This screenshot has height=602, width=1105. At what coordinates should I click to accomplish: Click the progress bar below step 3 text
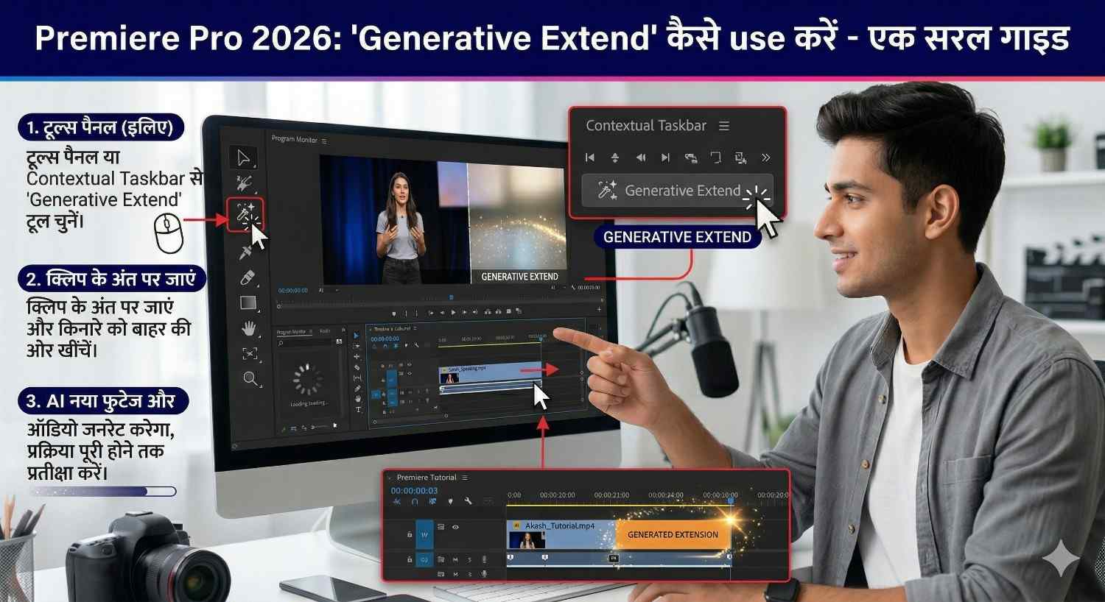point(102,491)
